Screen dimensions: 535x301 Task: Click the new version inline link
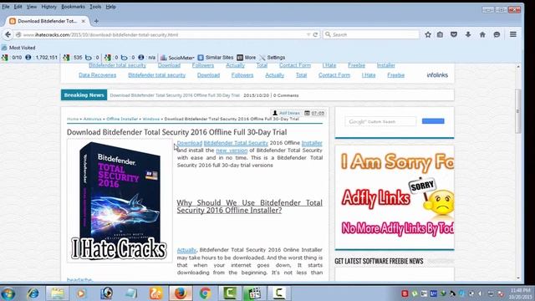coord(232,150)
